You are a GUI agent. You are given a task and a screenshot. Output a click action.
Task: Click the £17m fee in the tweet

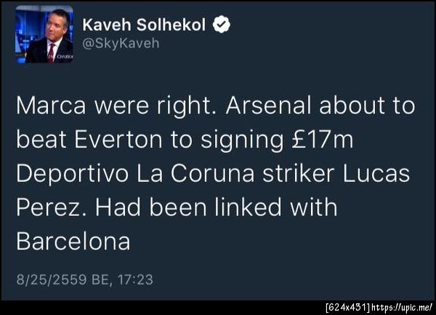click(320, 140)
